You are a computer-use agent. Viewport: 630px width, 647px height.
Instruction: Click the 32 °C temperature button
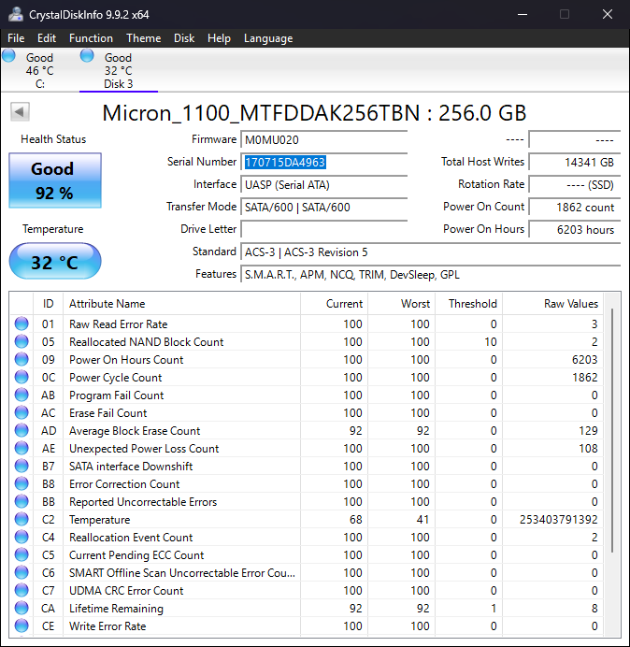pyautogui.click(x=55, y=261)
